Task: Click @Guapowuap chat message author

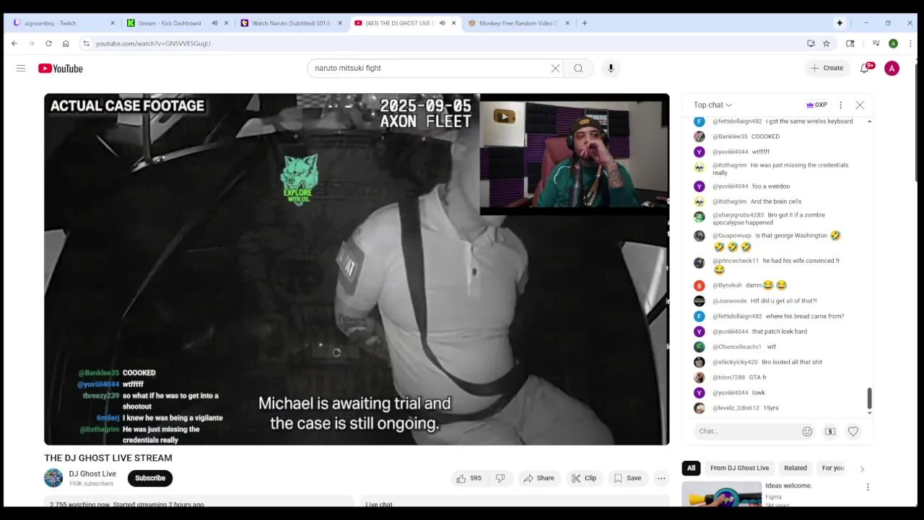Action: tap(731, 235)
